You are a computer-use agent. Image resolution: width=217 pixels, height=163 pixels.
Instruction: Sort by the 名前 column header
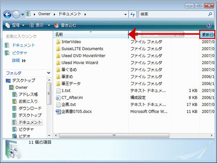pyautogui.click(x=90, y=34)
